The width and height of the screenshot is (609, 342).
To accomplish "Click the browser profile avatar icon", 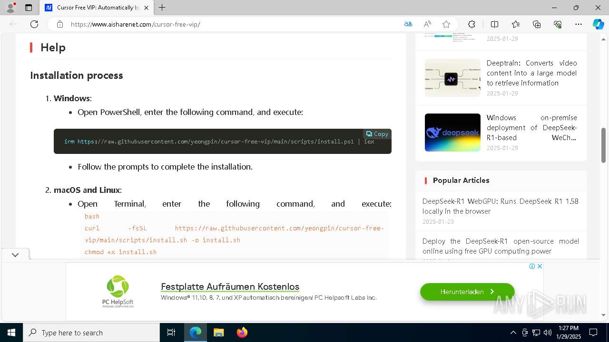I will click(10, 7).
